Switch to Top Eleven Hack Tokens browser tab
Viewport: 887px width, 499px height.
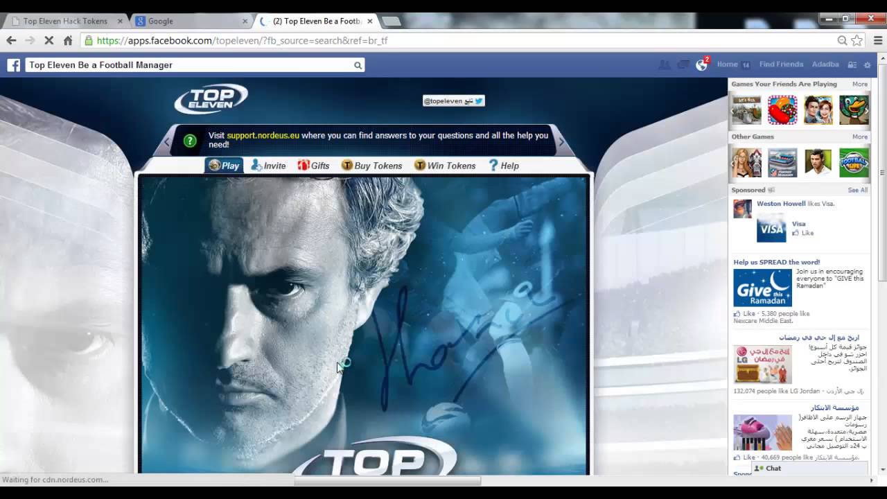coord(66,21)
